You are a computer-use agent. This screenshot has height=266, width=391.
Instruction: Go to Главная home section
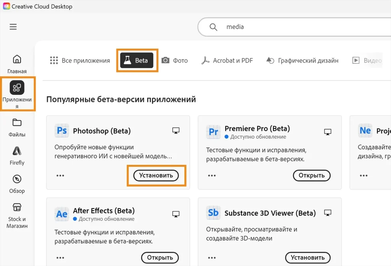[x=17, y=64]
